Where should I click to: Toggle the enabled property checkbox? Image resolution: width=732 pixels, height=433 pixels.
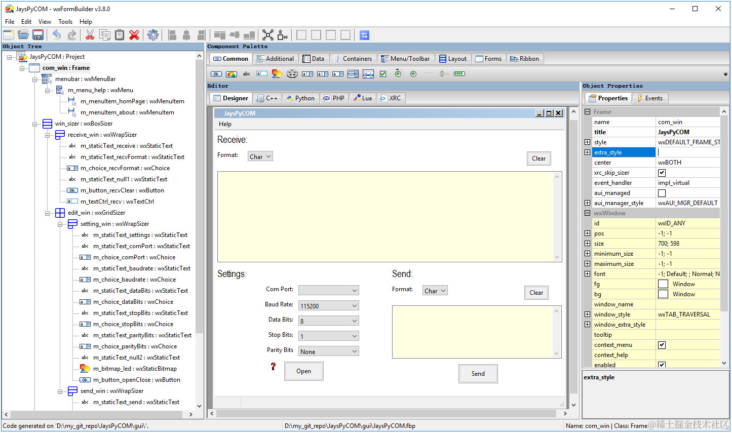[662, 365]
